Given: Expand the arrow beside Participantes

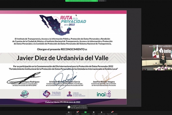Looking at the screenshot, I should pos(73,112).
